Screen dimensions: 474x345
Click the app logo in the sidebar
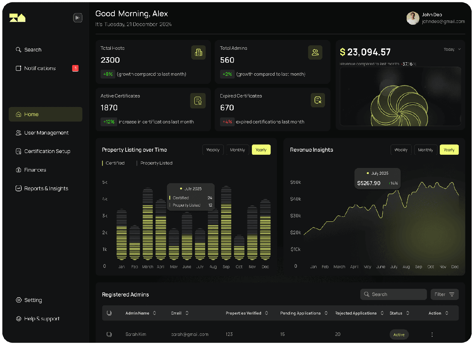(18, 18)
